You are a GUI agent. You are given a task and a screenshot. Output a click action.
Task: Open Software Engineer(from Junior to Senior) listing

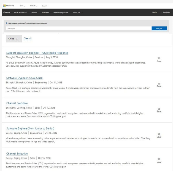tap(30, 128)
